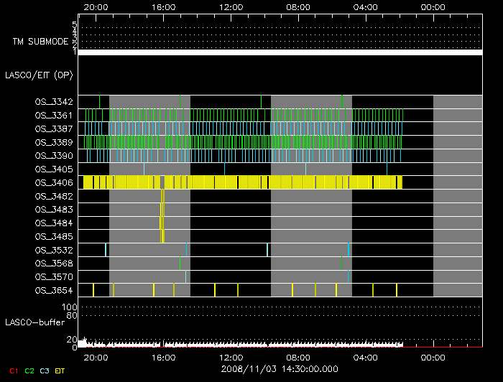The width and height of the screenshot is (503, 382).
Task: Select the OS_3482 row label
Action: point(54,196)
